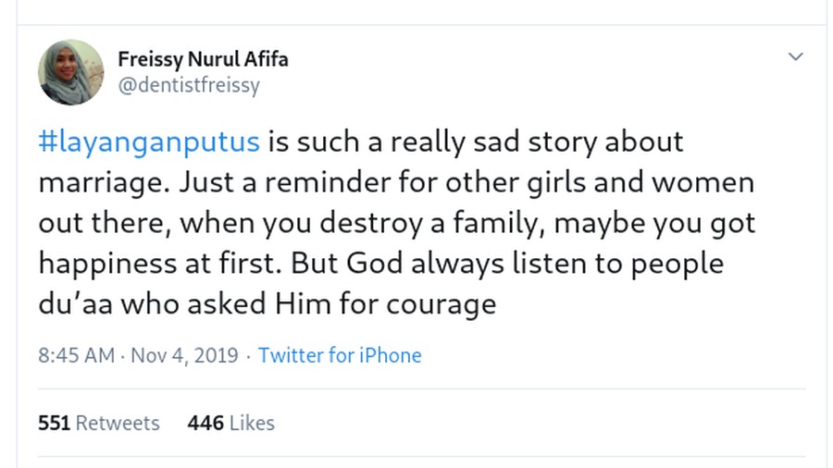Click the word Retweets below the tweet
The image size is (833, 468).
[118, 423]
